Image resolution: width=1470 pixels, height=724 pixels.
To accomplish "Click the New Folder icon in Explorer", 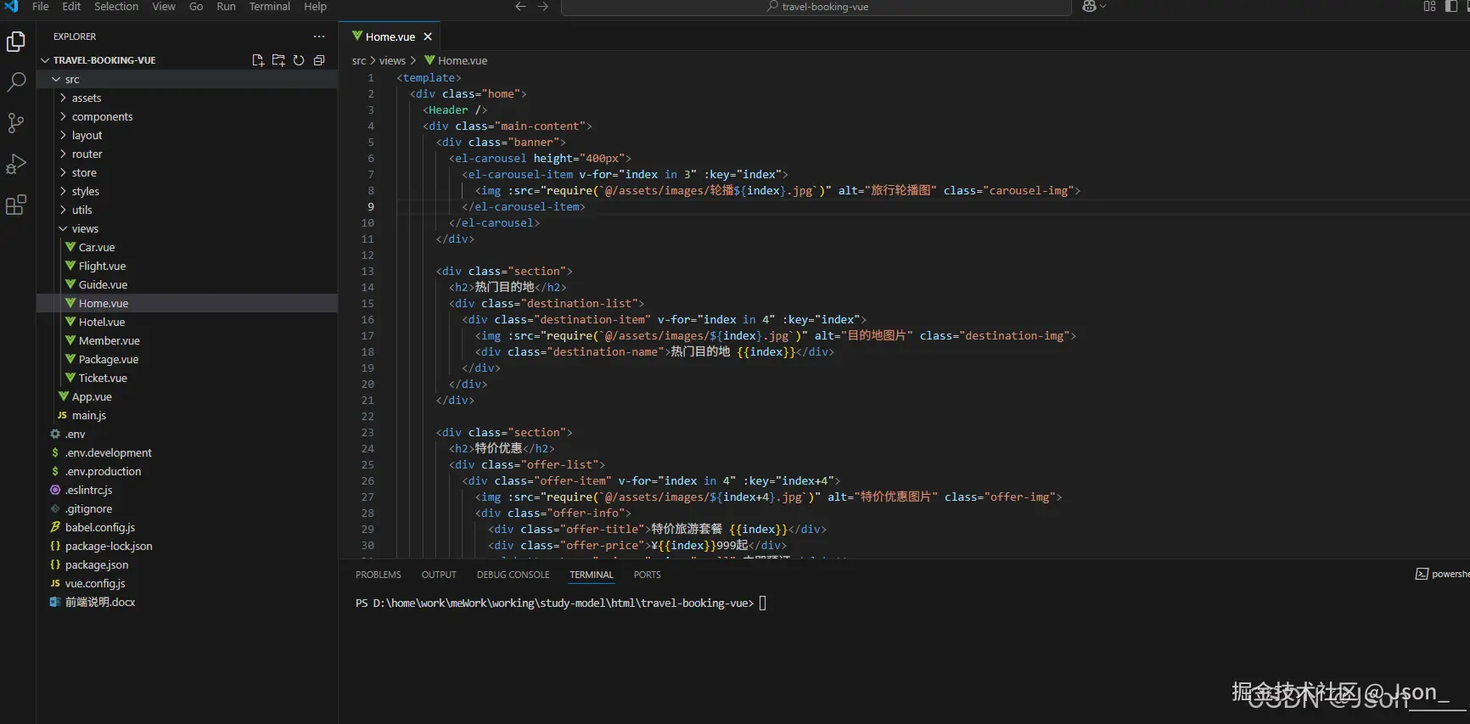I will point(278,60).
